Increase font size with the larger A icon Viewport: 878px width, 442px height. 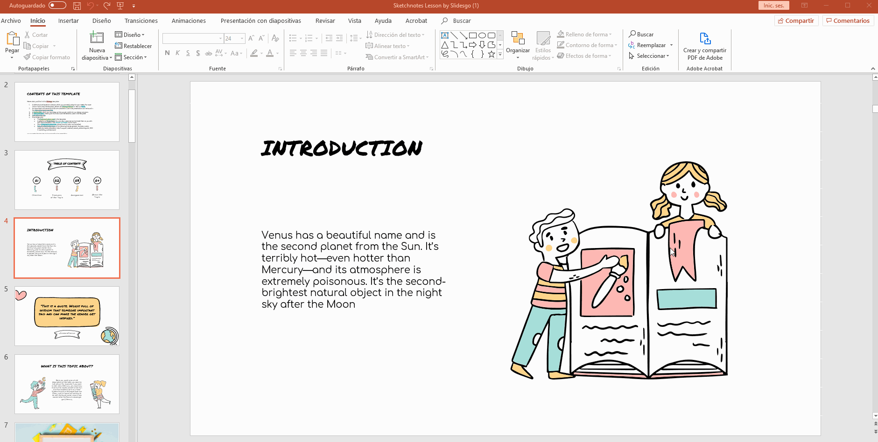[252, 38]
